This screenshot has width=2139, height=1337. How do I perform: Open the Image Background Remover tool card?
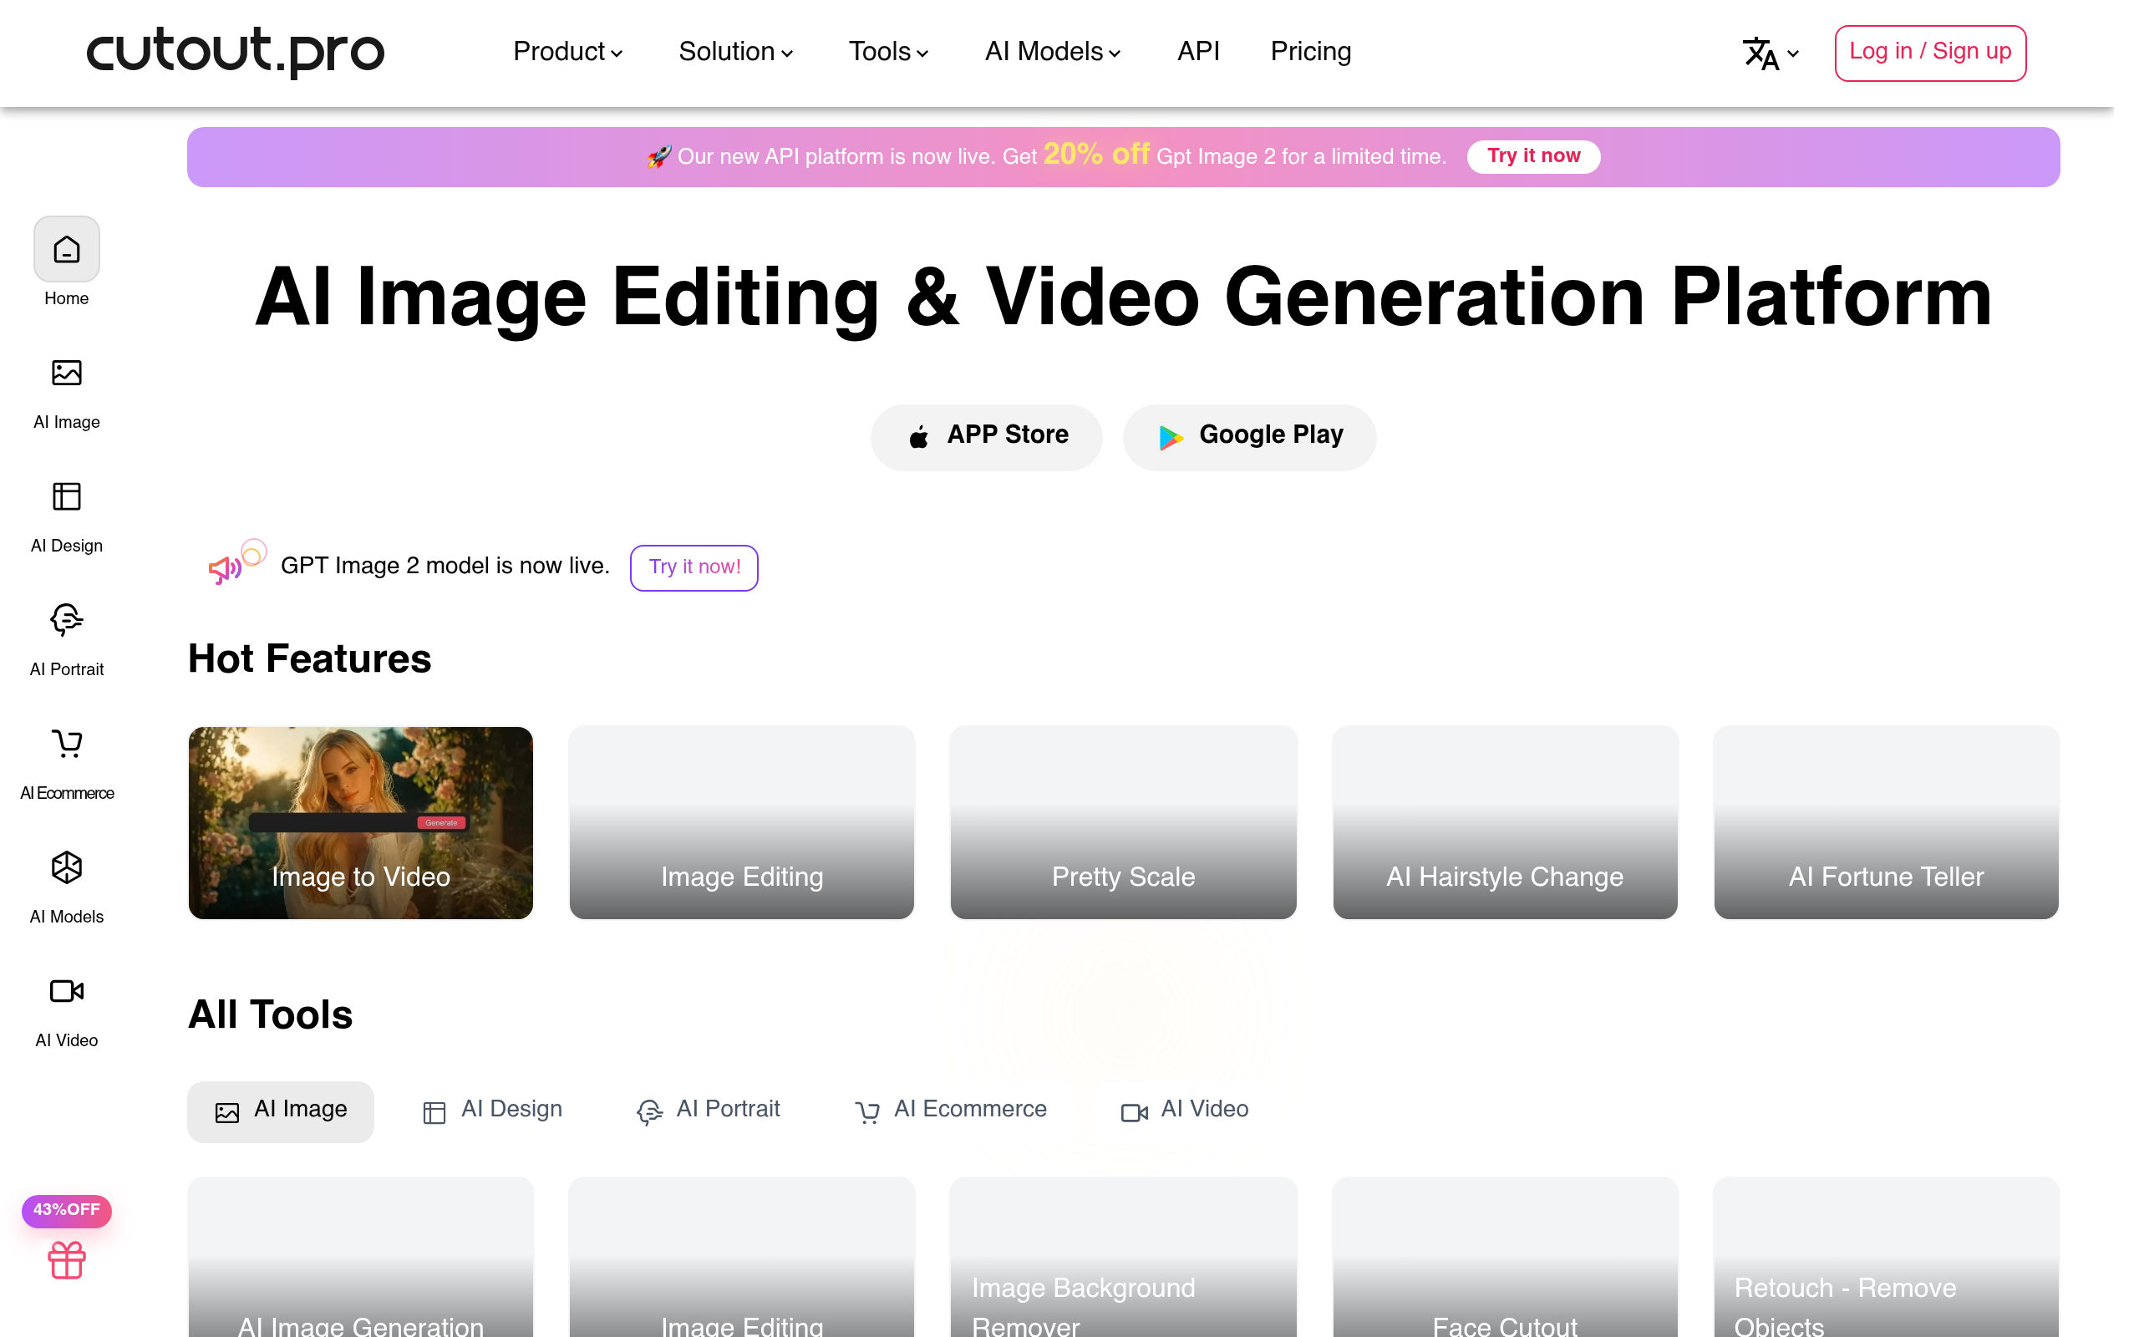1124,1257
